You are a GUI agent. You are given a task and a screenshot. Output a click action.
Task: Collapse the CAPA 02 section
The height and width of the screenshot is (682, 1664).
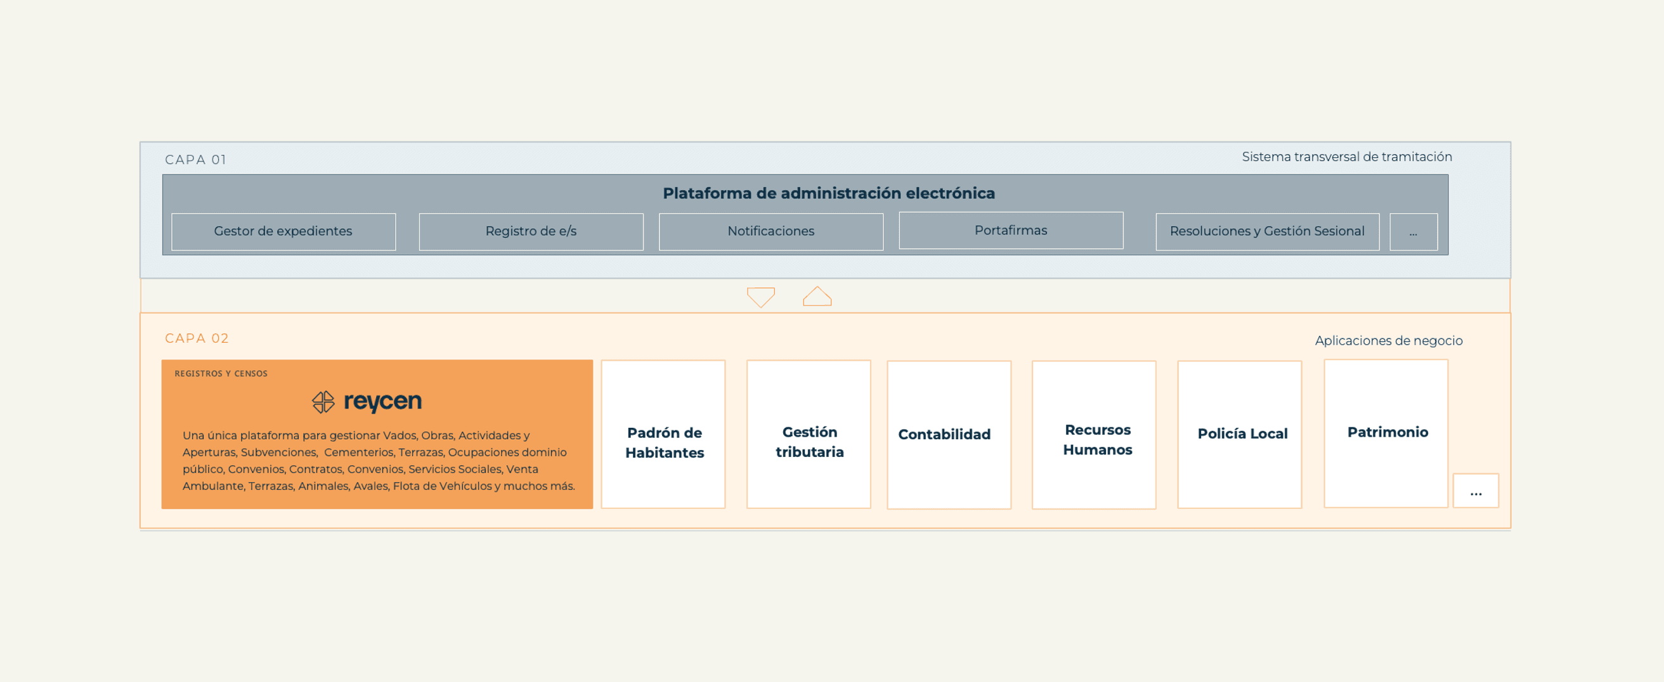[x=197, y=337]
